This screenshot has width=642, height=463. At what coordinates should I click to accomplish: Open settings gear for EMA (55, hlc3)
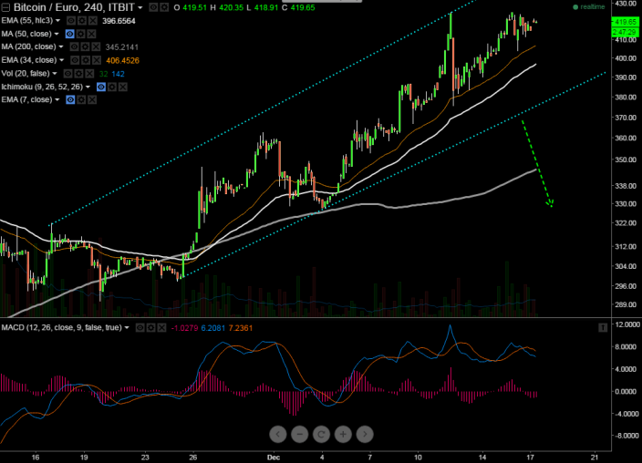point(82,20)
